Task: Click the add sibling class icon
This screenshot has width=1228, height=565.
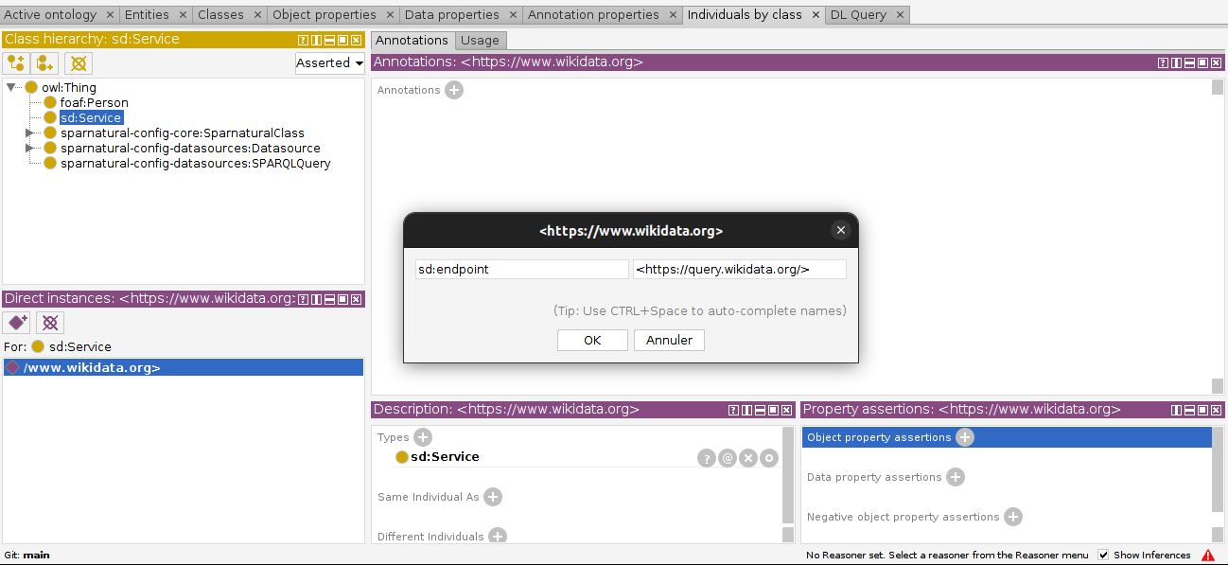Action: click(x=45, y=63)
